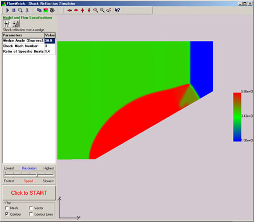Enable the Mesh plot checkbox
The height and width of the screenshot is (222, 254).
(x=7, y=208)
